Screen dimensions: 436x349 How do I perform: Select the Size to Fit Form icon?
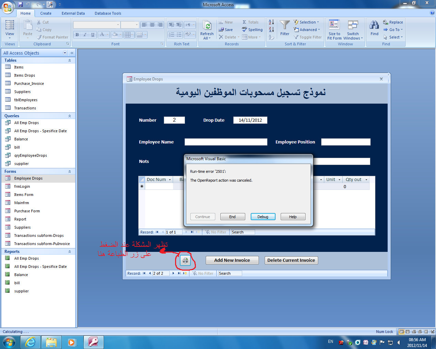click(x=334, y=30)
